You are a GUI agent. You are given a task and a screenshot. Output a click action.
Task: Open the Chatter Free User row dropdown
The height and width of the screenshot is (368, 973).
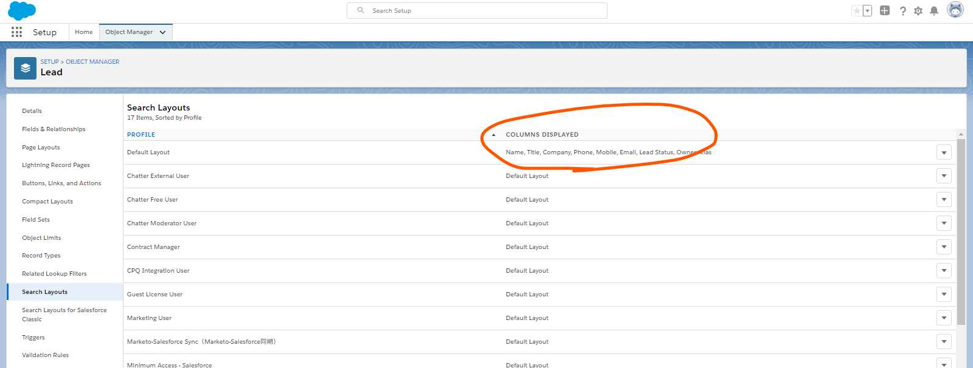944,200
